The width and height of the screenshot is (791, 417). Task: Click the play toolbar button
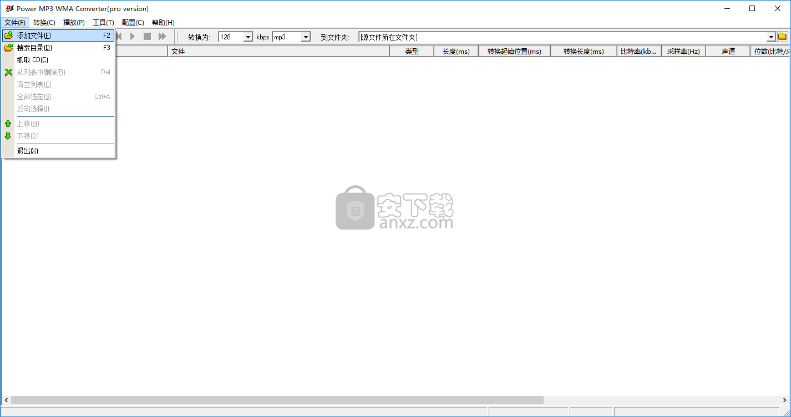133,37
